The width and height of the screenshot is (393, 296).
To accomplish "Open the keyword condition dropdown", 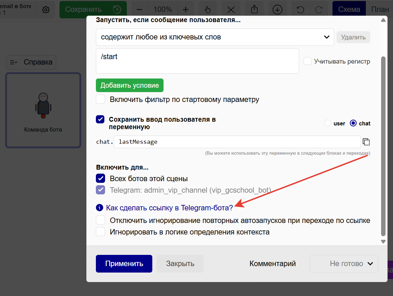I will tap(215, 37).
